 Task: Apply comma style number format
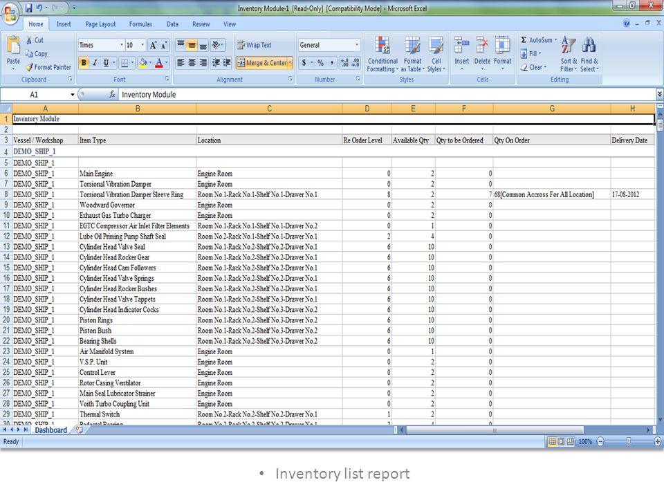point(331,63)
